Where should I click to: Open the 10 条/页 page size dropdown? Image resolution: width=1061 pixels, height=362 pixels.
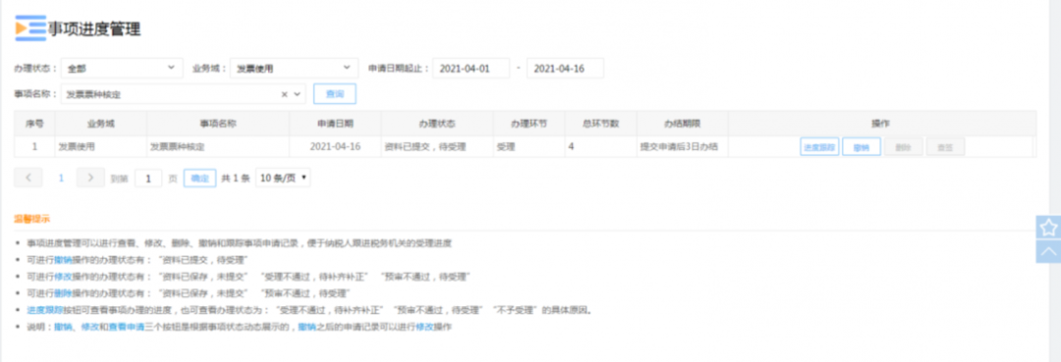283,178
